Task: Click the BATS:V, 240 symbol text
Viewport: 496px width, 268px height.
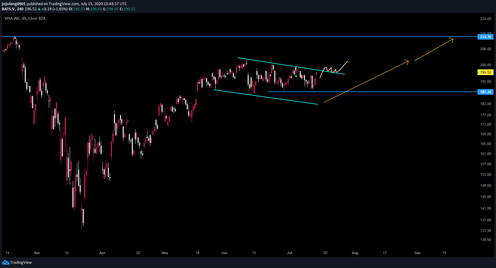Action: pyautogui.click(x=12, y=9)
